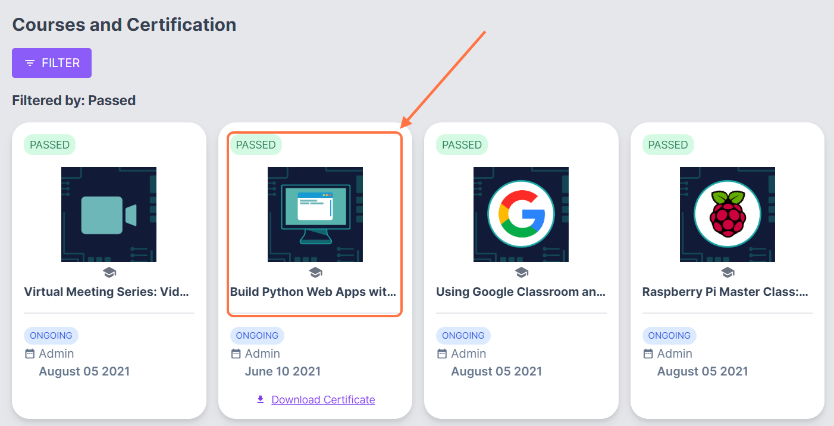Click graduation cap icon above Using Google Classroom

point(522,273)
